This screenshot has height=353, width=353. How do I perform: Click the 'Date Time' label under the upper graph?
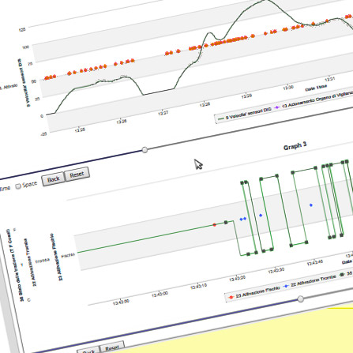click(316, 88)
